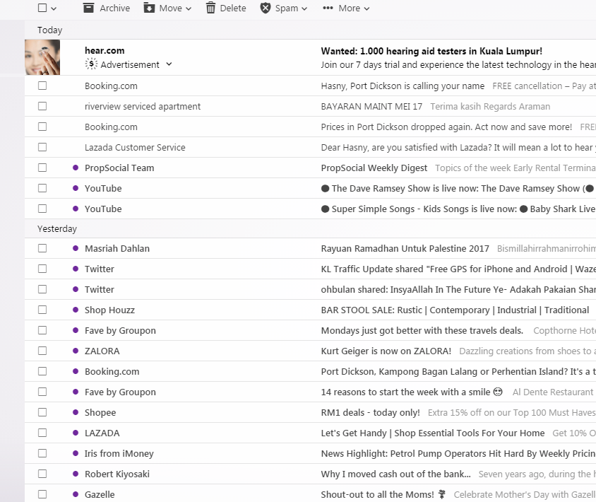The image size is (596, 502).
Task: Open the Move menu
Action: tap(167, 8)
